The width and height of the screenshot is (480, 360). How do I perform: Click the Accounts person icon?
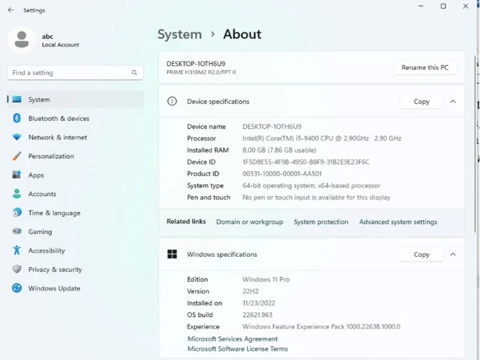pyautogui.click(x=17, y=194)
